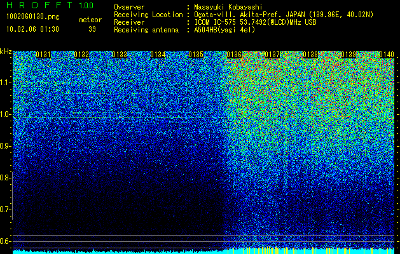Click the ICOM IC-575 receiver text
Screen dimensions: 400x254
(x=255, y=22)
